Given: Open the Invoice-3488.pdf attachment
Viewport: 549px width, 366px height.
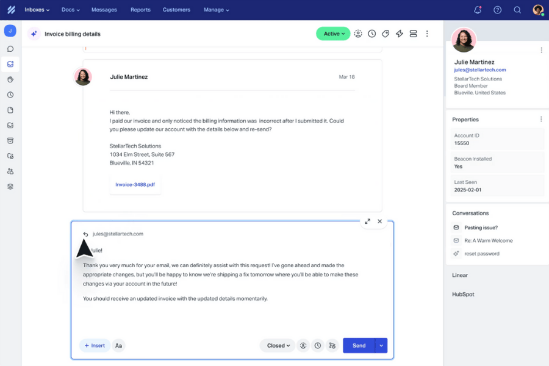Looking at the screenshot, I should coord(135,184).
